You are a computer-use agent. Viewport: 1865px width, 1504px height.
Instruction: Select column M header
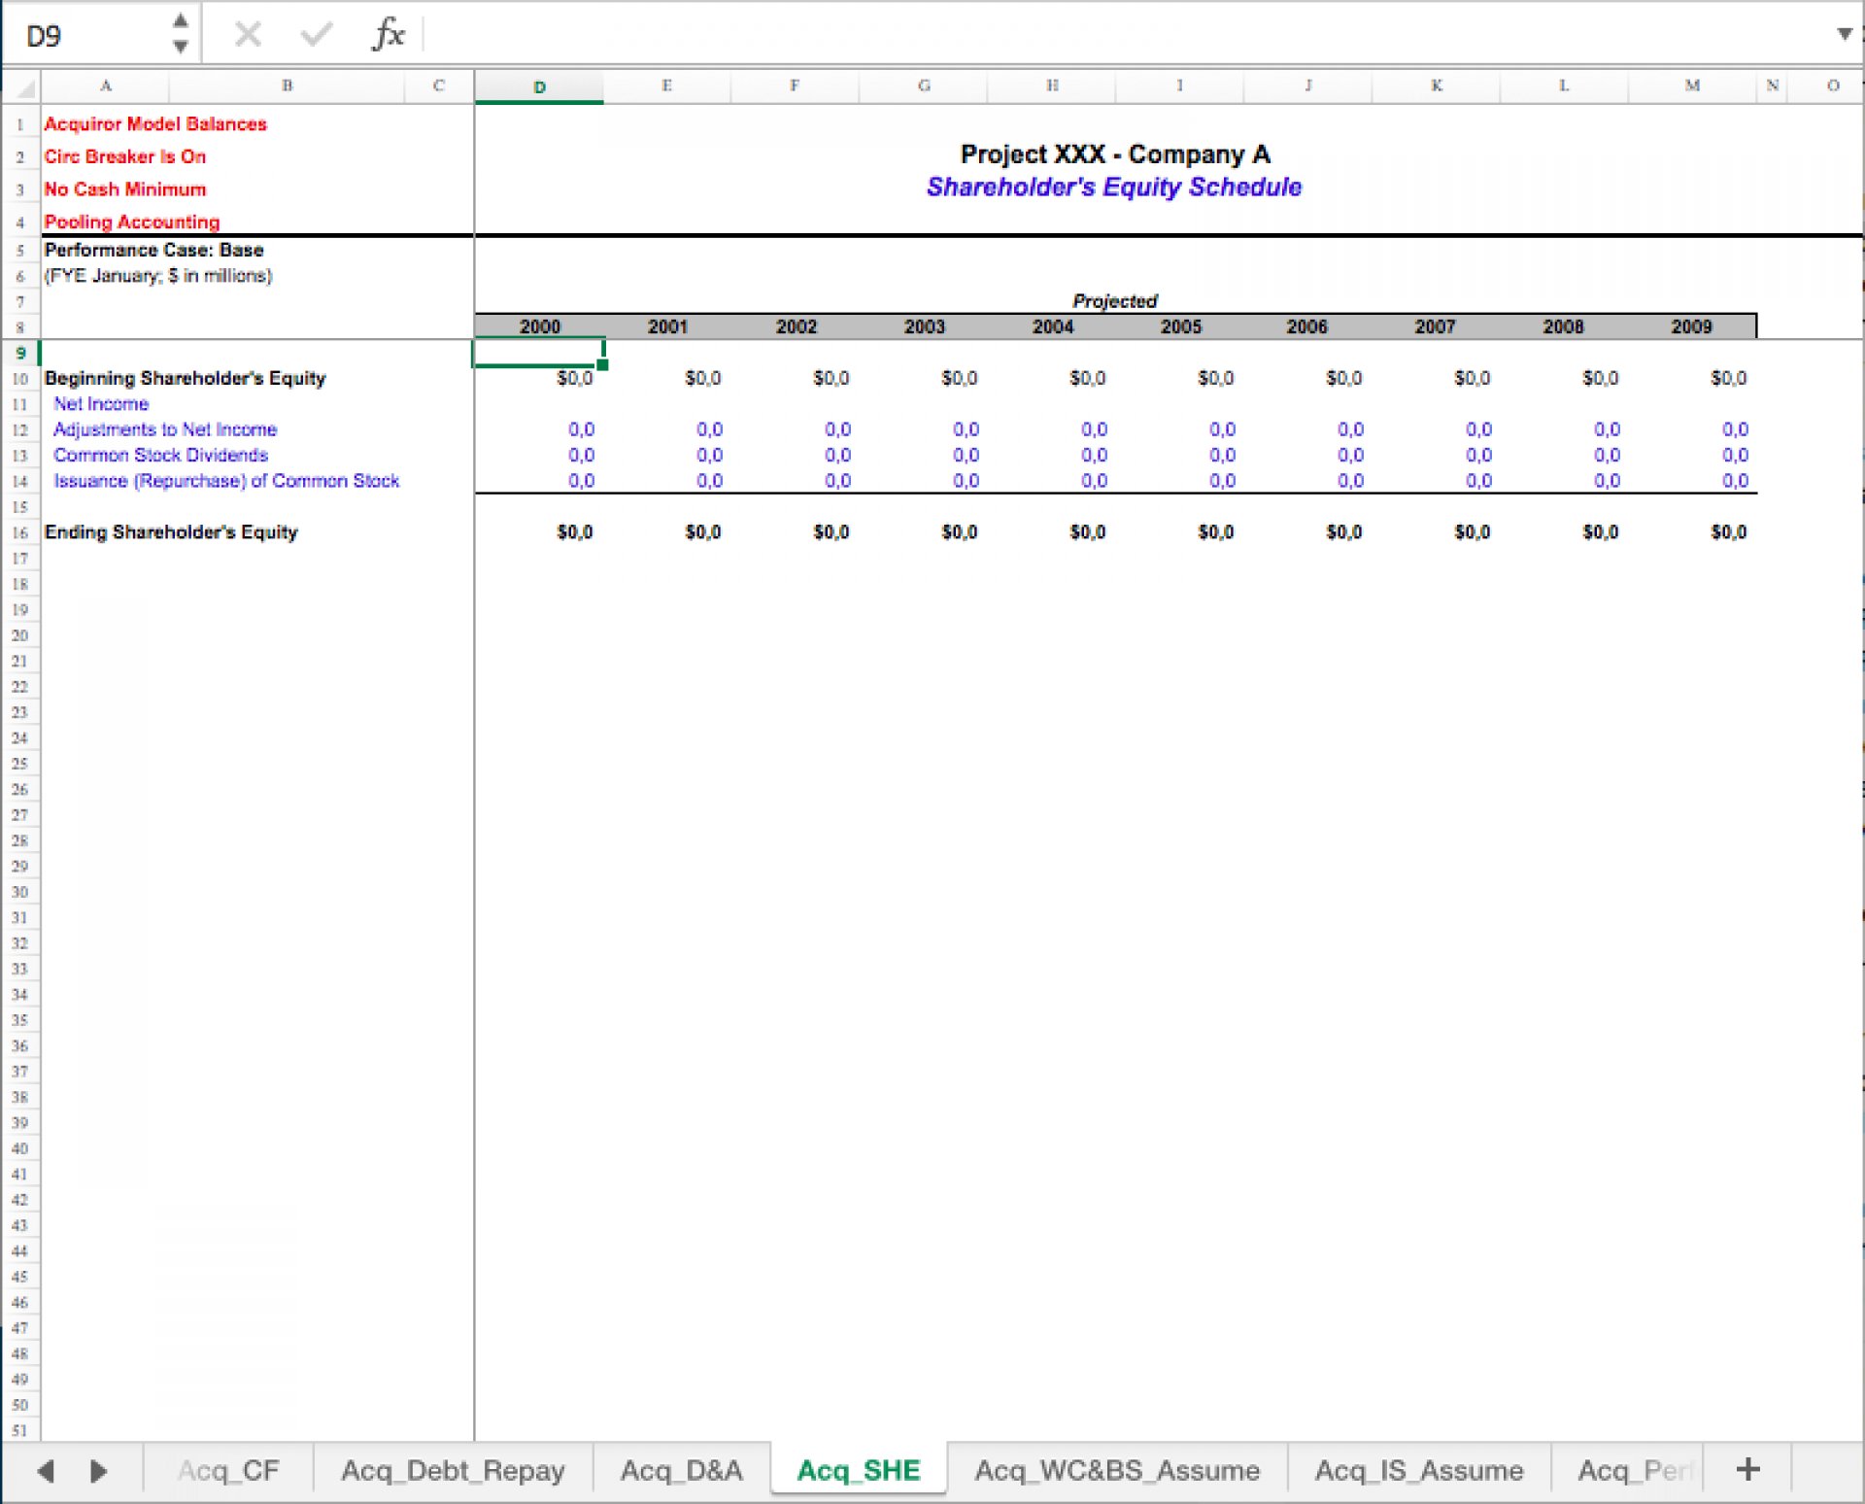pos(1692,86)
